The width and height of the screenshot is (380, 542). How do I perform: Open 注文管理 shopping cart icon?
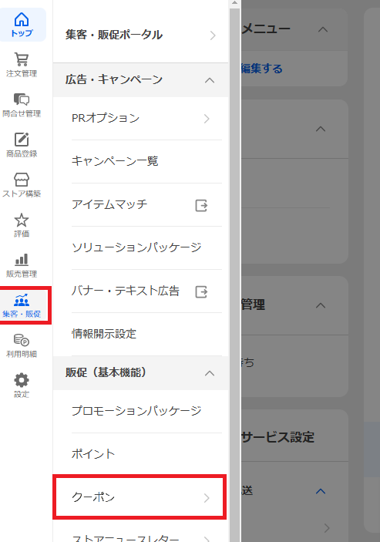(22, 59)
